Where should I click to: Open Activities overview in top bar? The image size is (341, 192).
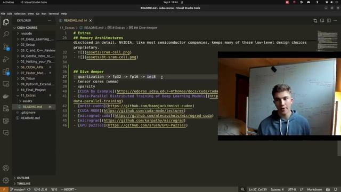[x=9, y=2]
